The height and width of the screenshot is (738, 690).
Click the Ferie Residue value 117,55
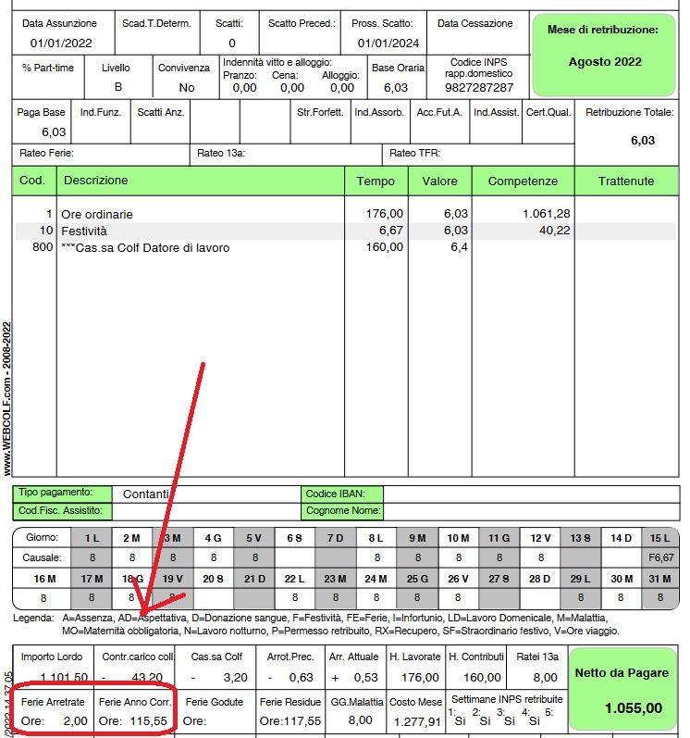pos(290,719)
